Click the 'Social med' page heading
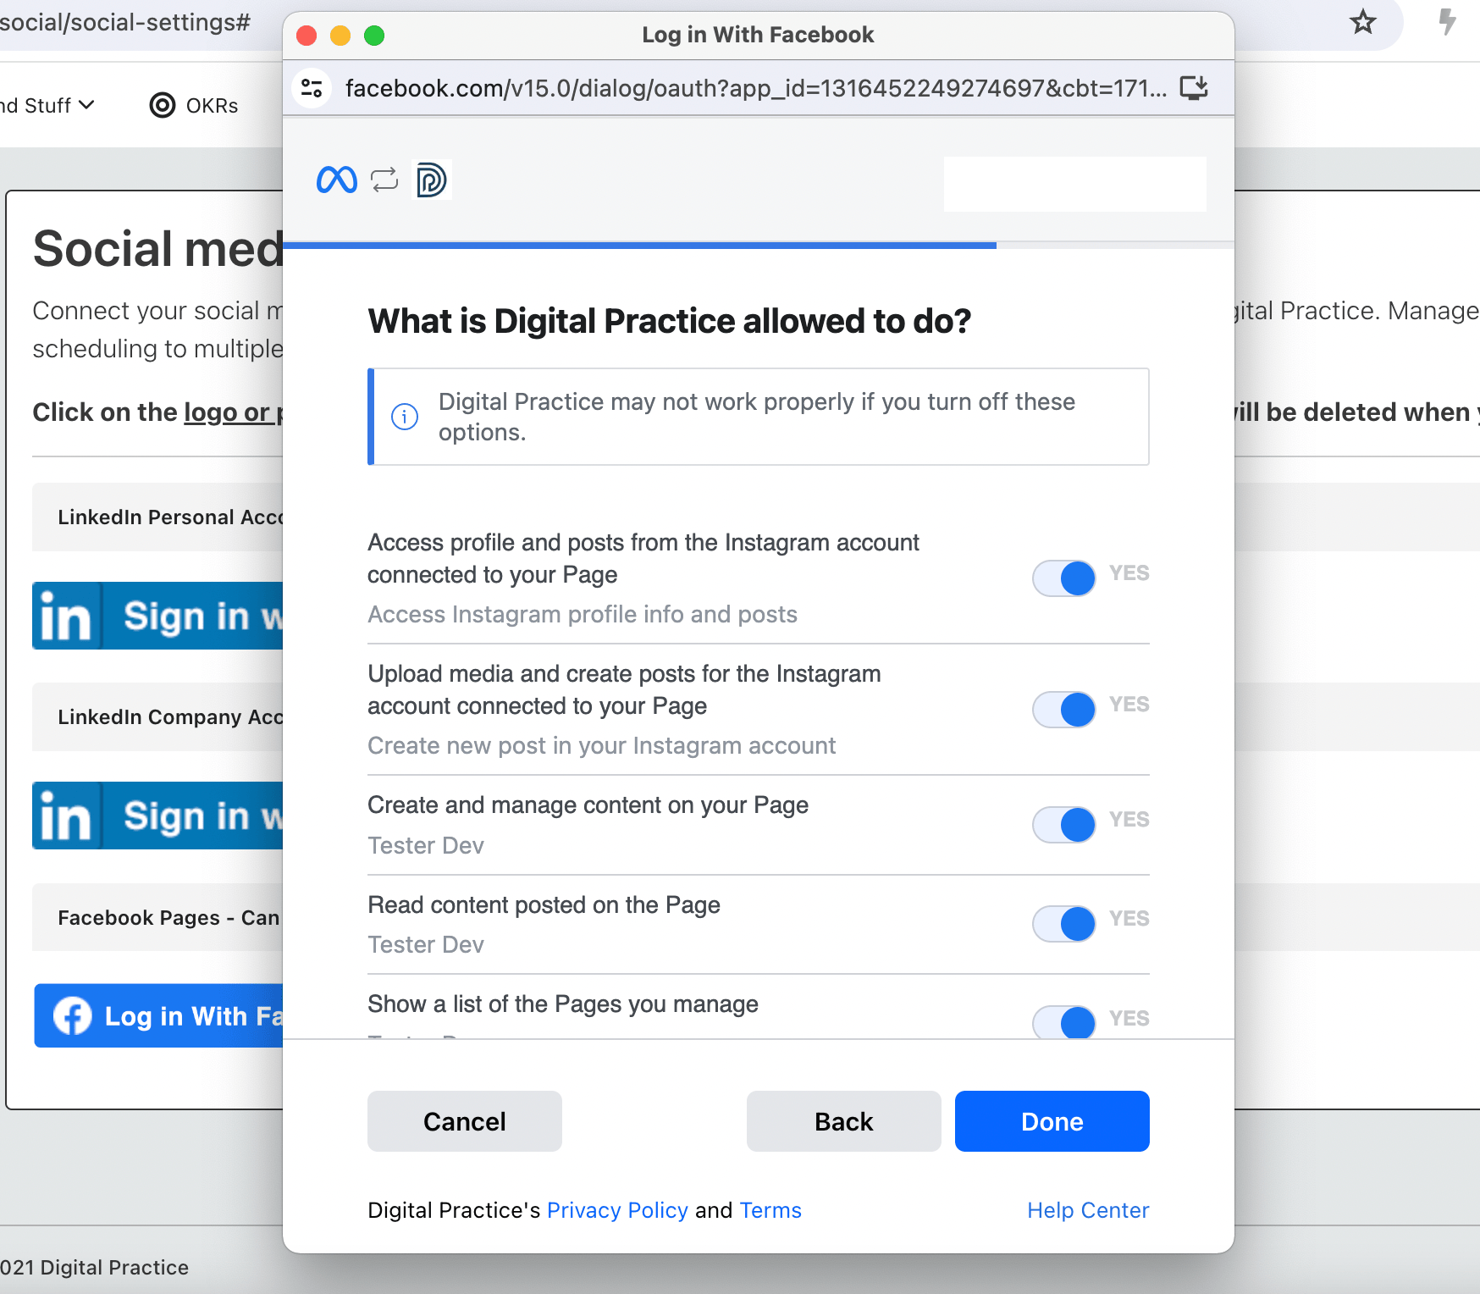 tap(157, 249)
